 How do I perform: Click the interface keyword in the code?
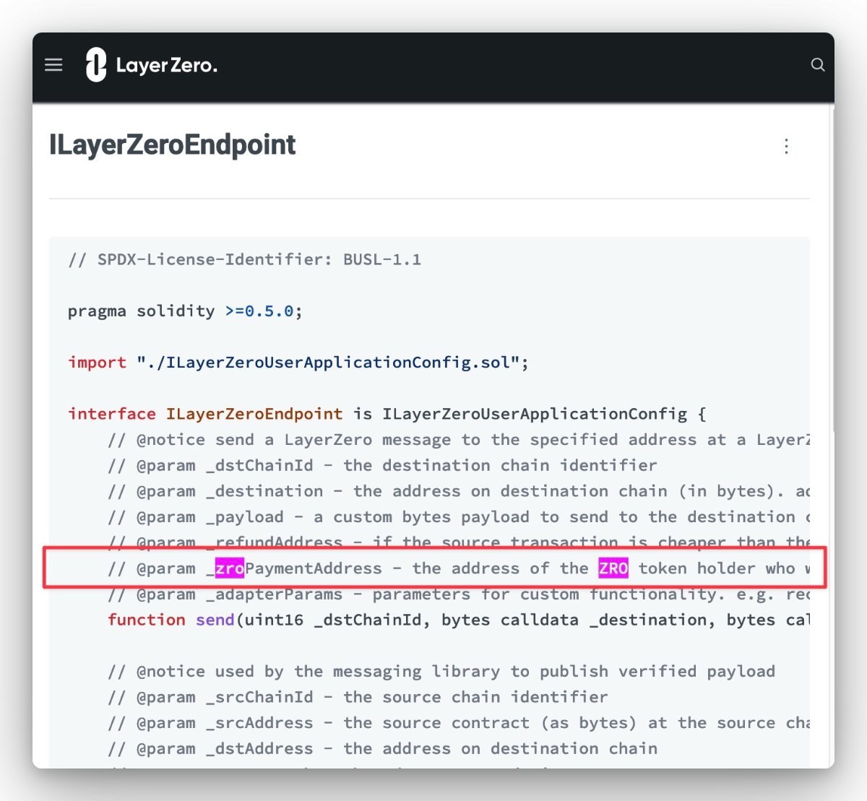(111, 414)
